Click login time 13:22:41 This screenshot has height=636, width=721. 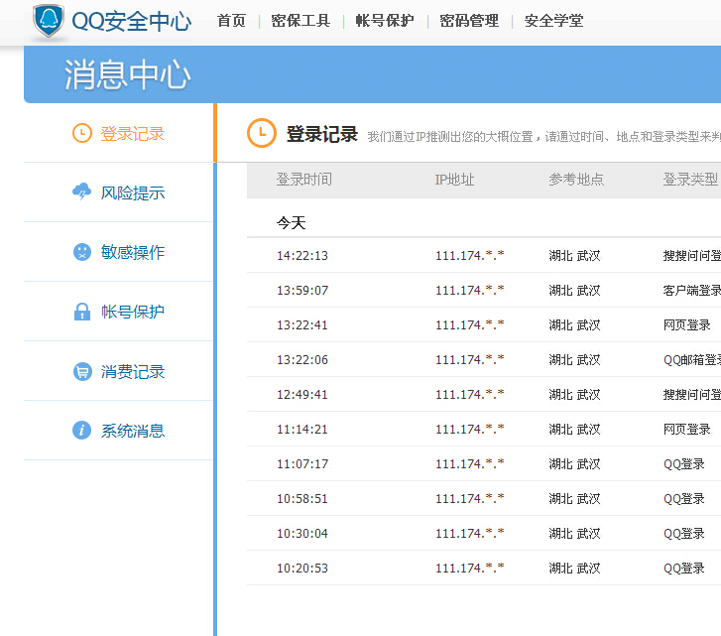coord(302,325)
